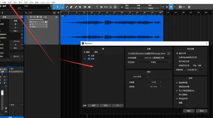Click the middle selection button under sources
The height and width of the screenshot is (118, 213).
click(x=106, y=105)
